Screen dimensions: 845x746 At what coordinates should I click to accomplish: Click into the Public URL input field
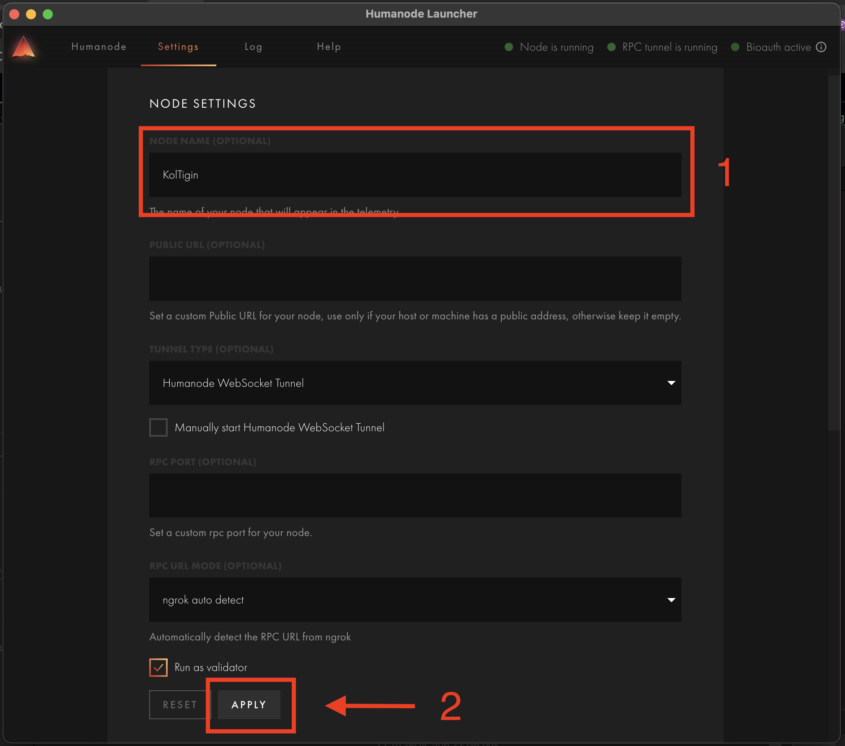415,279
